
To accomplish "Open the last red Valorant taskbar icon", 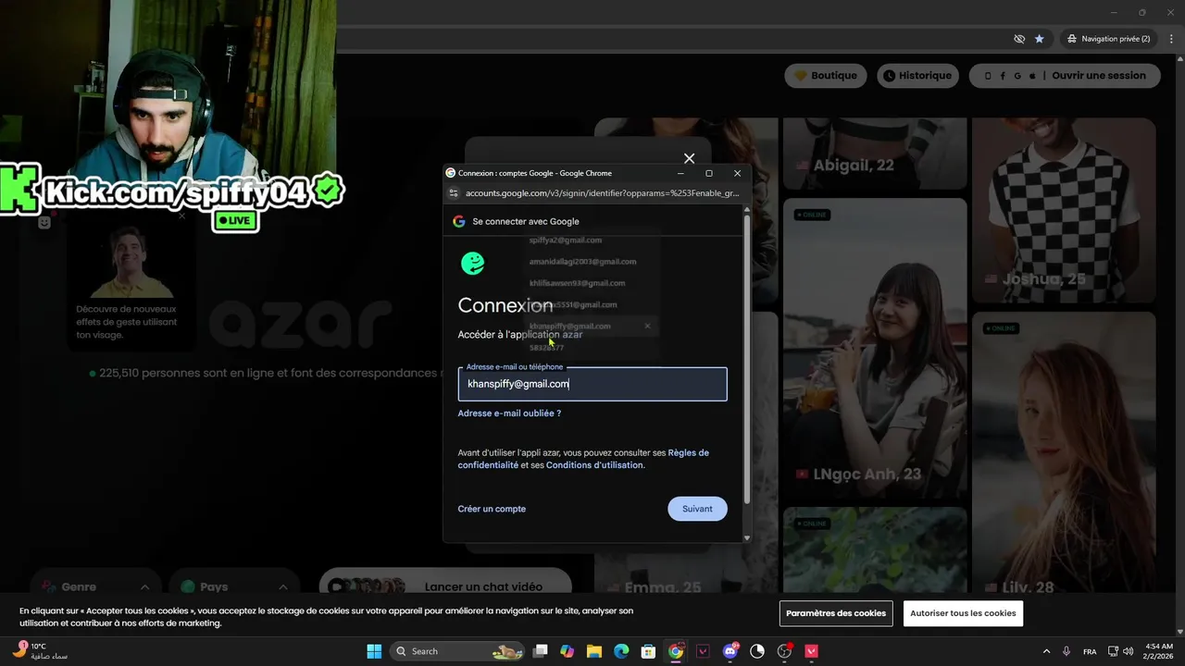I will (812, 651).
